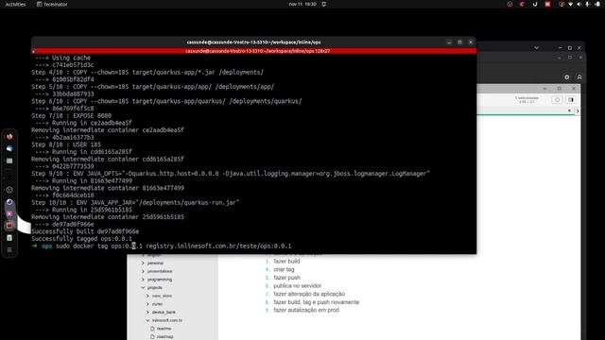
Task: Open Thunderbird mail icon in dock
Action: click(x=9, y=148)
